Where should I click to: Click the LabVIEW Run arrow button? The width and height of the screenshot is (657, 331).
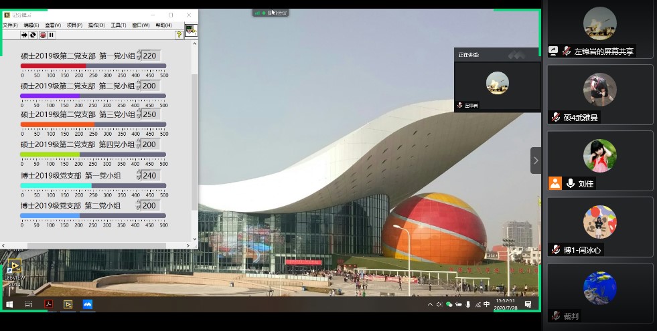pos(24,35)
